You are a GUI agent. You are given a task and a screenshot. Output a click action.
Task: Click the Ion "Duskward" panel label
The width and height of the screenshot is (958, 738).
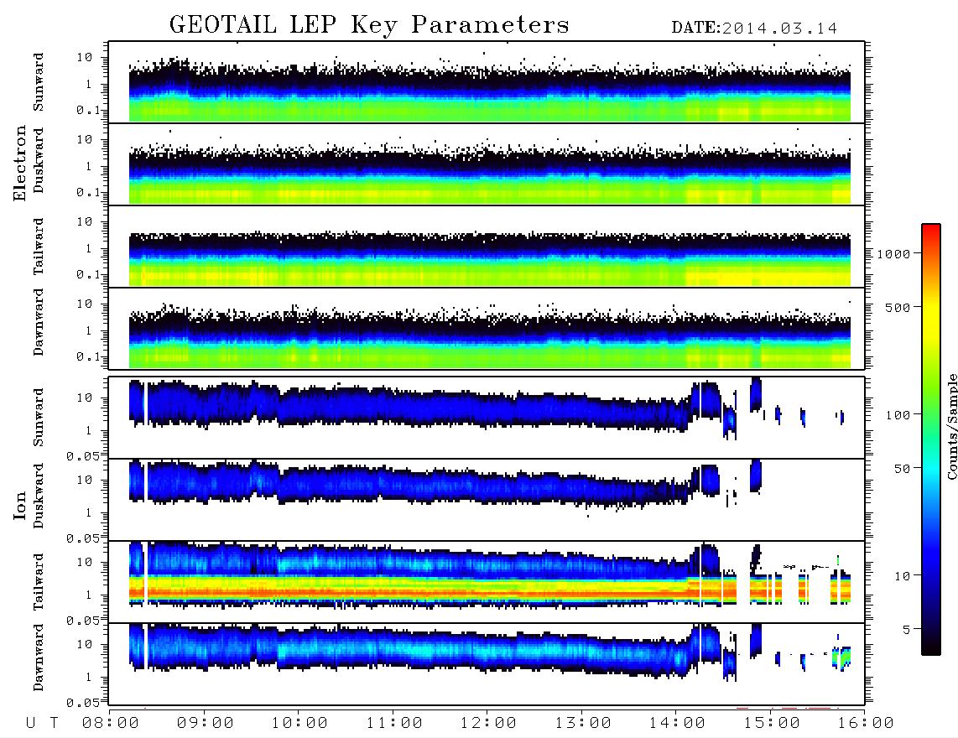tap(39, 496)
